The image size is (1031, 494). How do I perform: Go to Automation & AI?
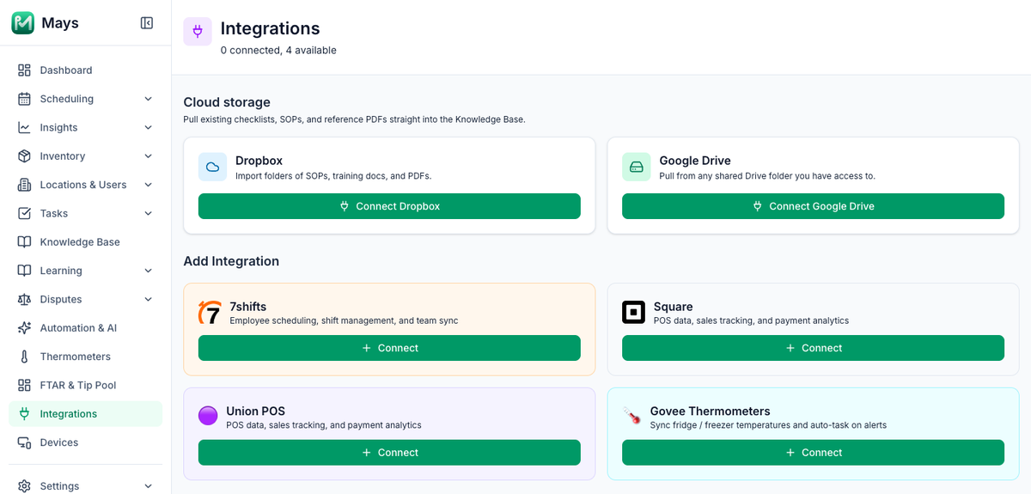point(85,328)
